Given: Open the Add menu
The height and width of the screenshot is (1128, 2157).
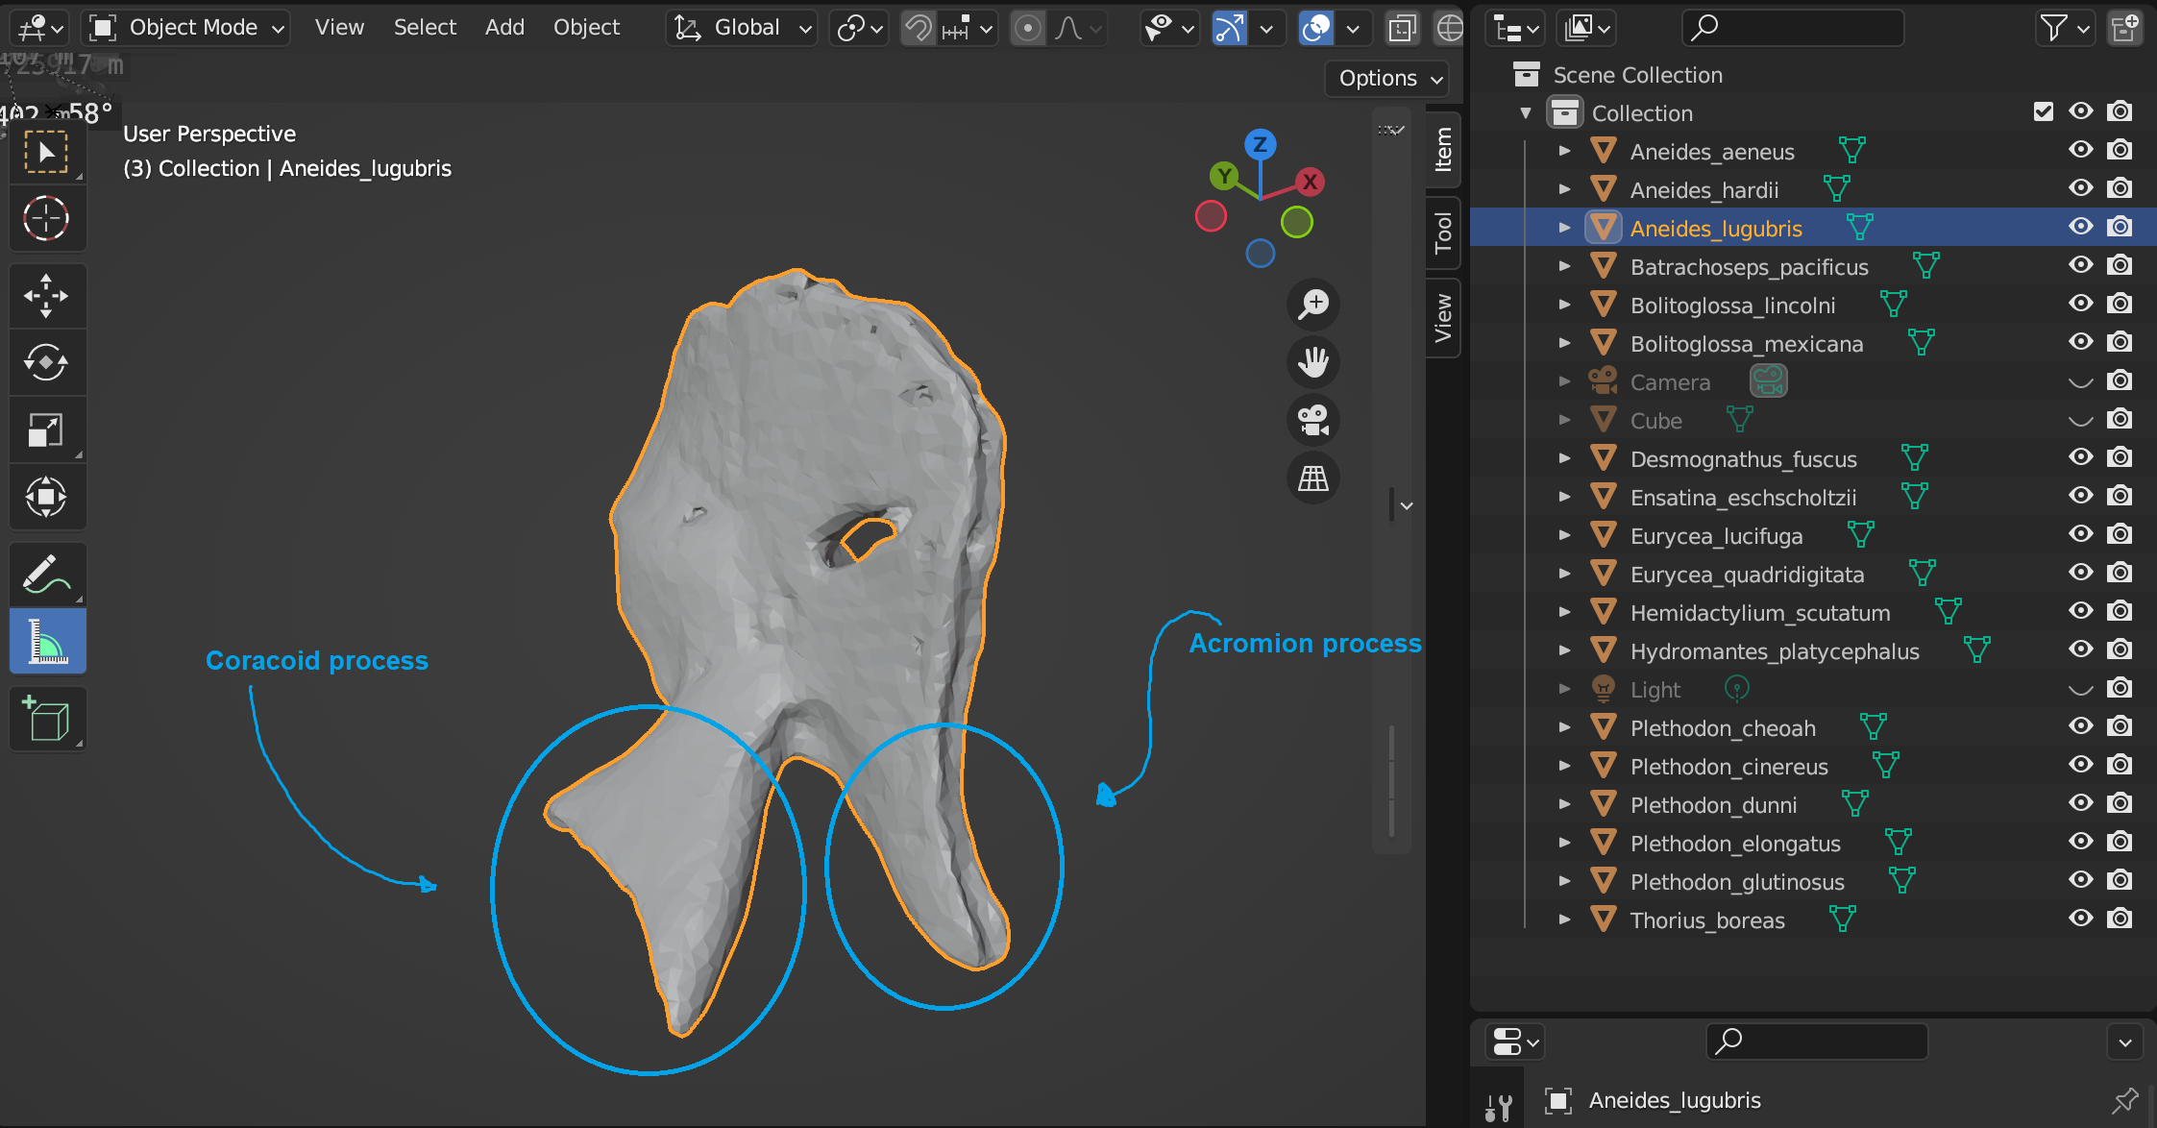Looking at the screenshot, I should click(x=504, y=27).
